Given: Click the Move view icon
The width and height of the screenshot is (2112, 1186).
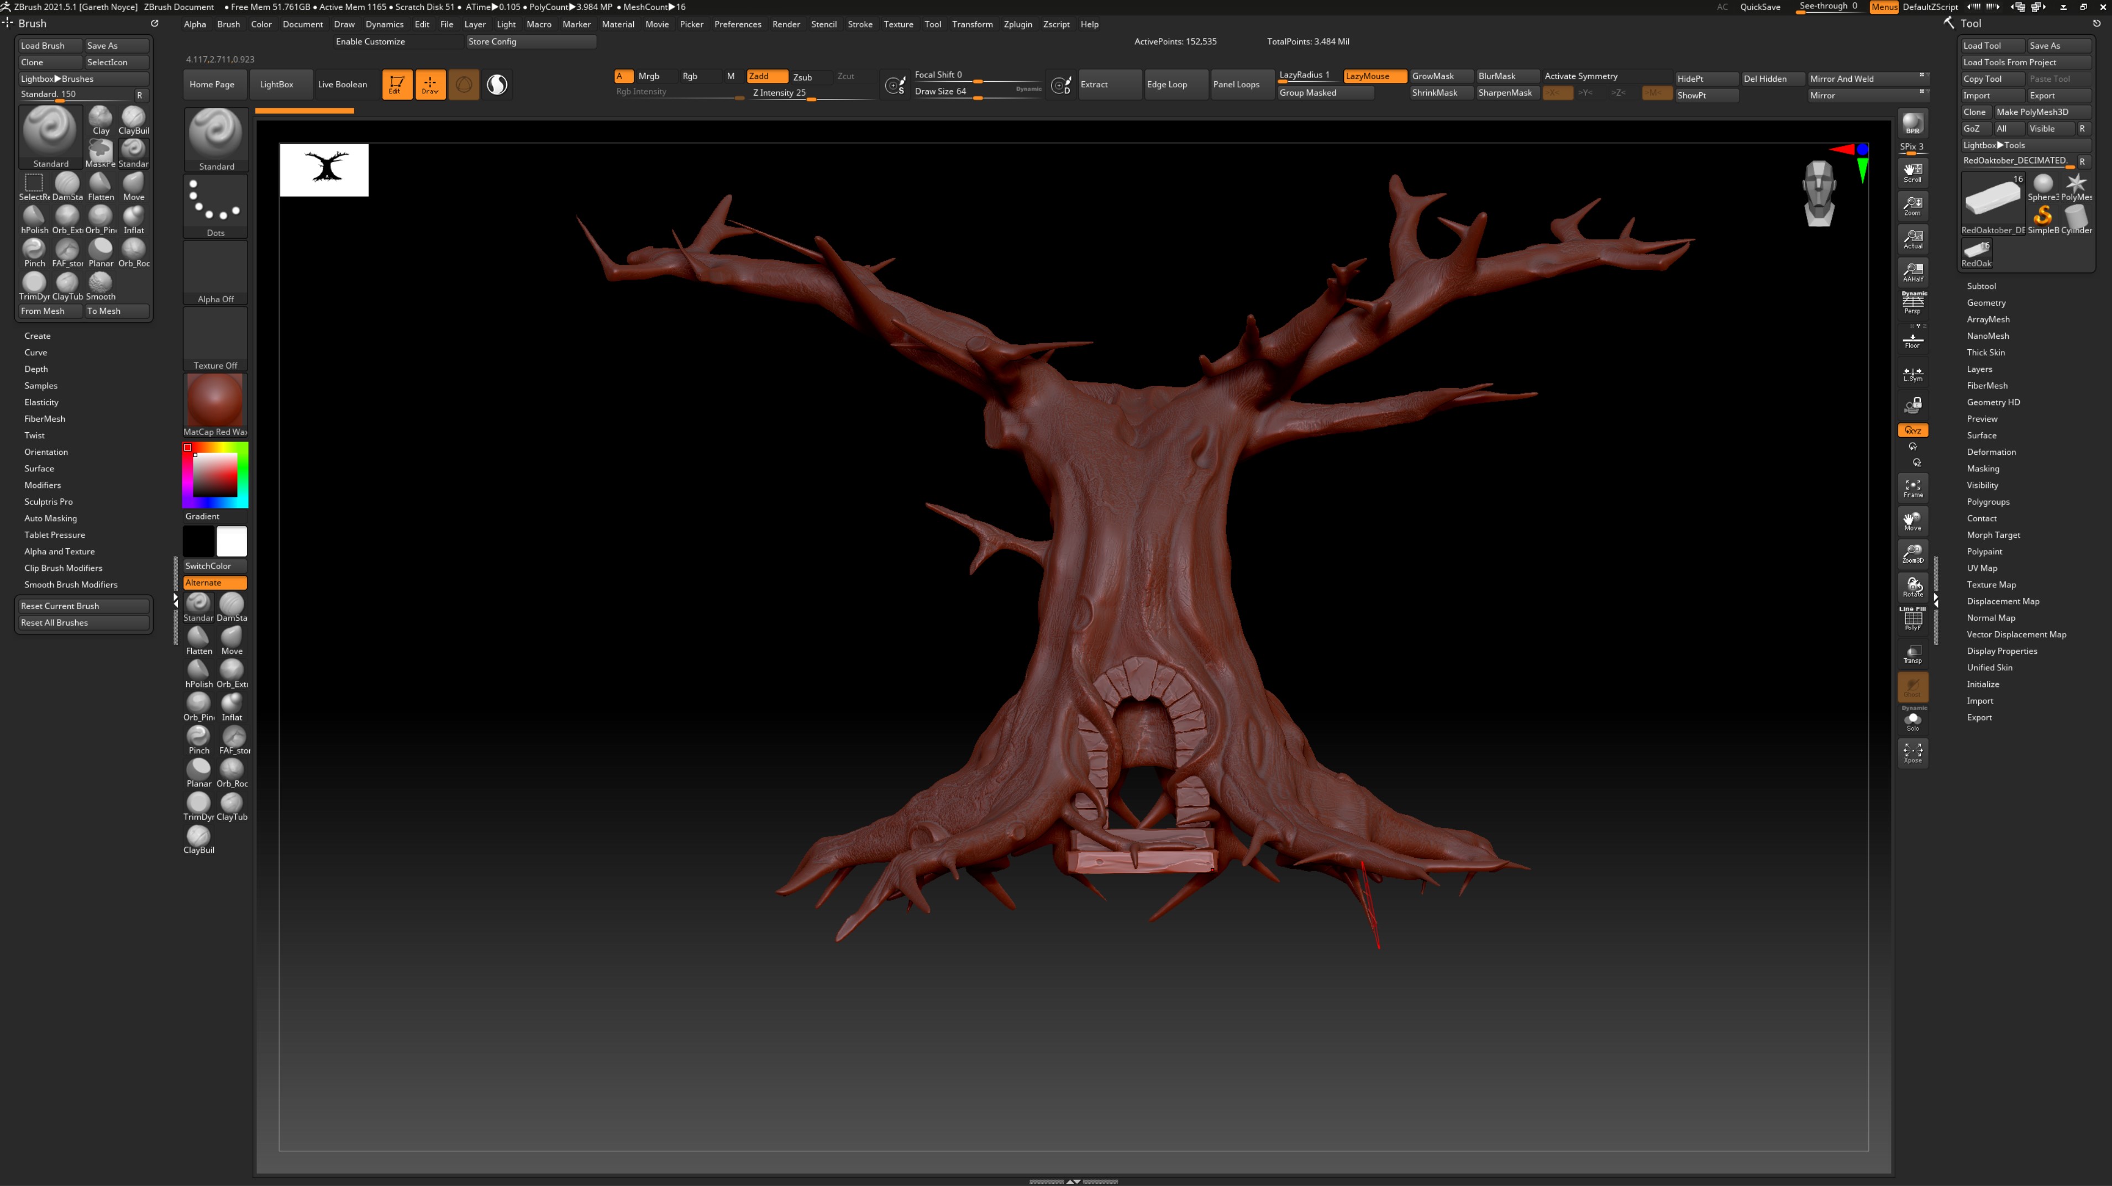Looking at the screenshot, I should (1913, 521).
